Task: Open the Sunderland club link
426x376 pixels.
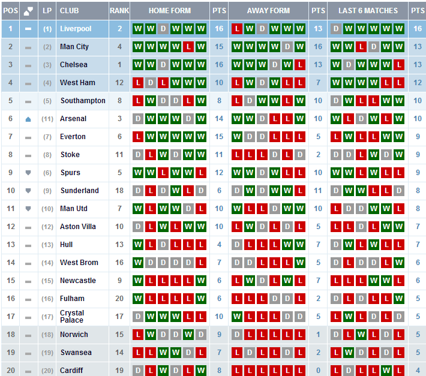Action: click(80, 191)
